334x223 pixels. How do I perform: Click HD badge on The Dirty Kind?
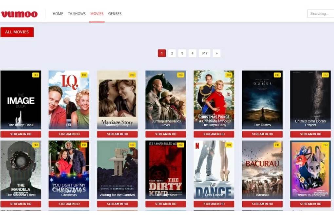[181, 145]
